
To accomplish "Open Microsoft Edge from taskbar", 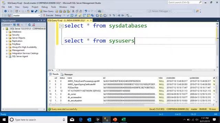I will click(81, 120).
